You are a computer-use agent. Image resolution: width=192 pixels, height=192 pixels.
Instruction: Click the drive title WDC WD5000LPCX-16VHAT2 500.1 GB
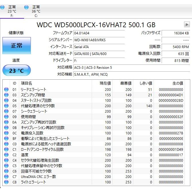(x=96, y=25)
